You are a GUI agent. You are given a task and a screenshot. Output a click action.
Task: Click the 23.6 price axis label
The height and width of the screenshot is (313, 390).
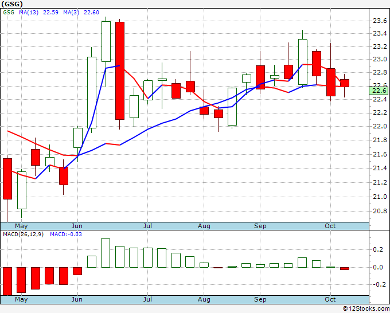click(380, 21)
